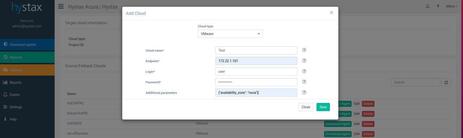
Task: Edit the hxESXiPK2 cloud
Action: 357,104
